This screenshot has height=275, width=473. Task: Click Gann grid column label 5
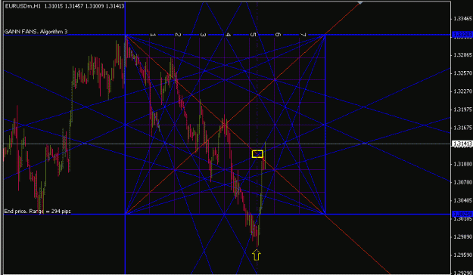[253, 35]
